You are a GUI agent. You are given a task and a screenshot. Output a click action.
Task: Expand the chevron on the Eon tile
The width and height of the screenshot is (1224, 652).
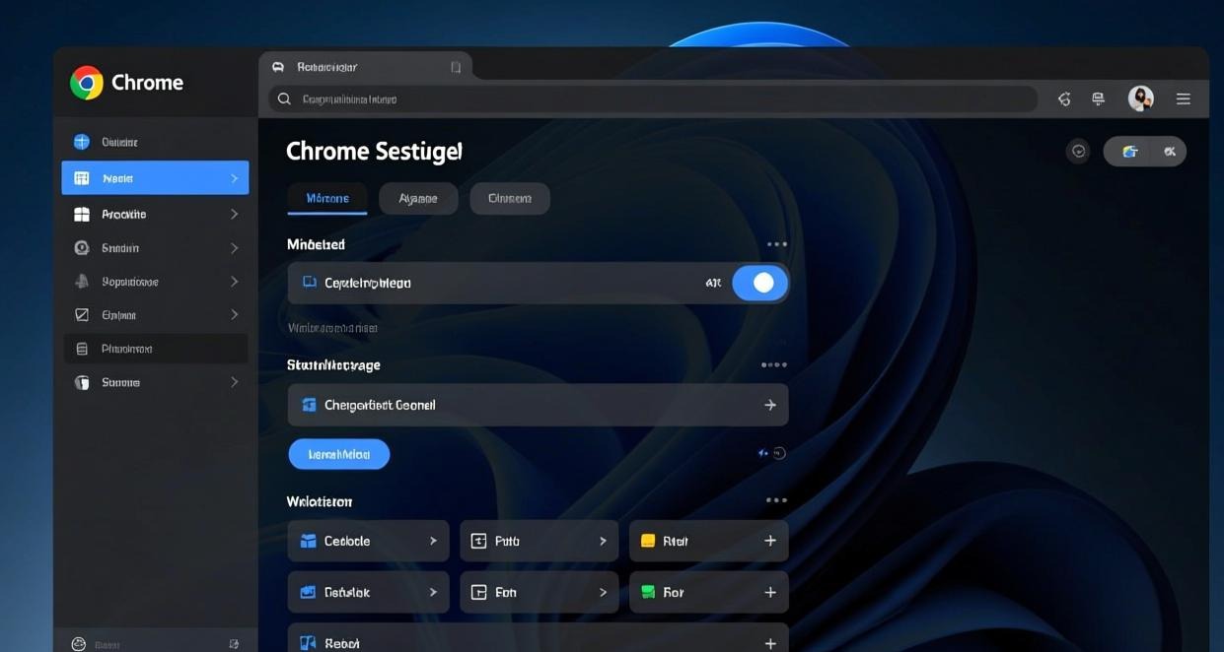pos(603,592)
